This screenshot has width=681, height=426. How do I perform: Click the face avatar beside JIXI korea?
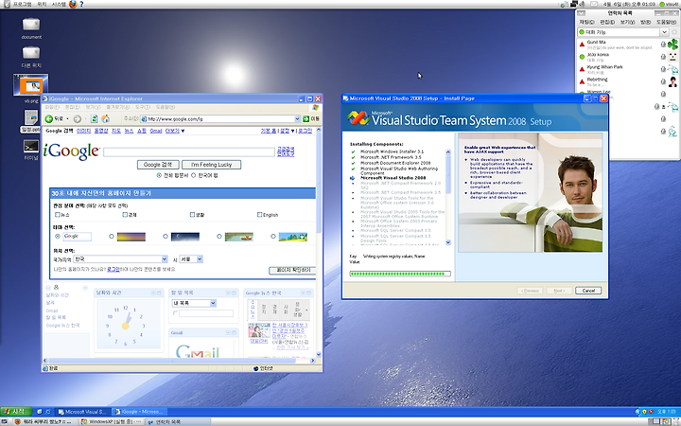click(672, 57)
